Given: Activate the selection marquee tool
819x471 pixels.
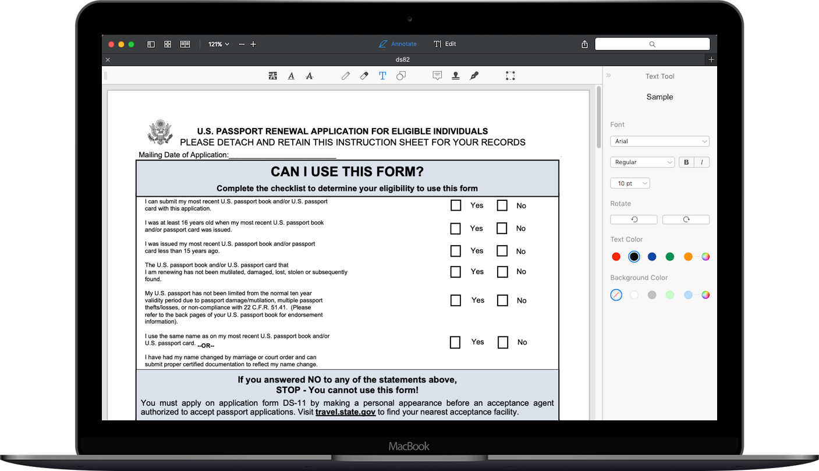Looking at the screenshot, I should pyautogui.click(x=510, y=75).
